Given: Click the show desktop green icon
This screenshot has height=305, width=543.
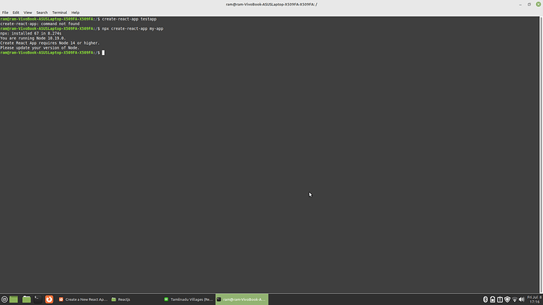Looking at the screenshot, I should (x=13, y=299).
